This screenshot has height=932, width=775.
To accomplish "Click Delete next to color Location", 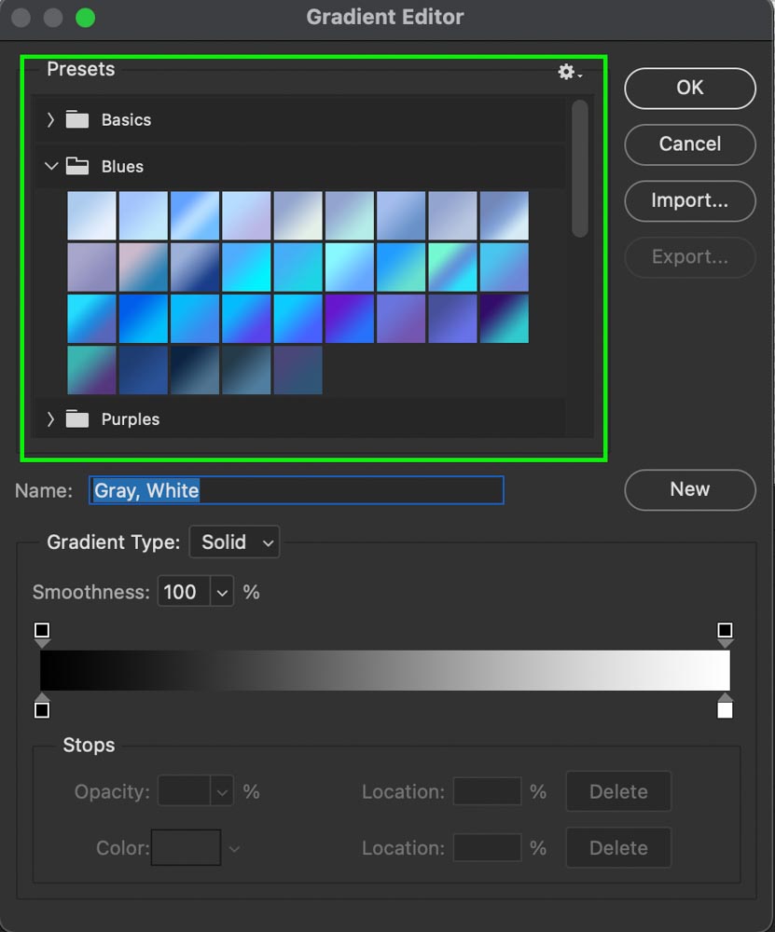I will click(618, 848).
